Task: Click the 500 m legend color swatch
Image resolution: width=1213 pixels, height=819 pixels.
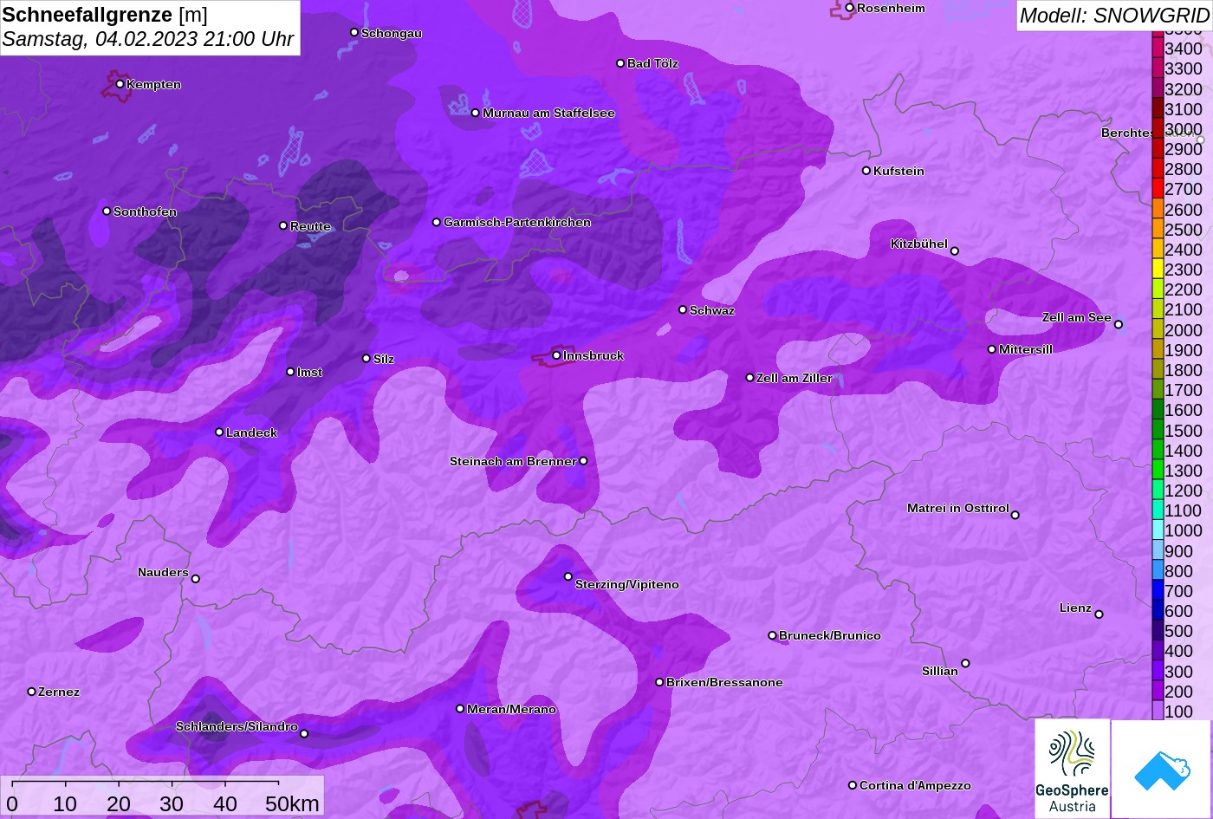Action: tap(1157, 631)
